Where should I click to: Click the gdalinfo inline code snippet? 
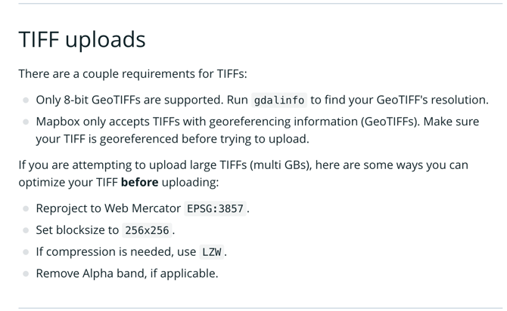pos(279,100)
